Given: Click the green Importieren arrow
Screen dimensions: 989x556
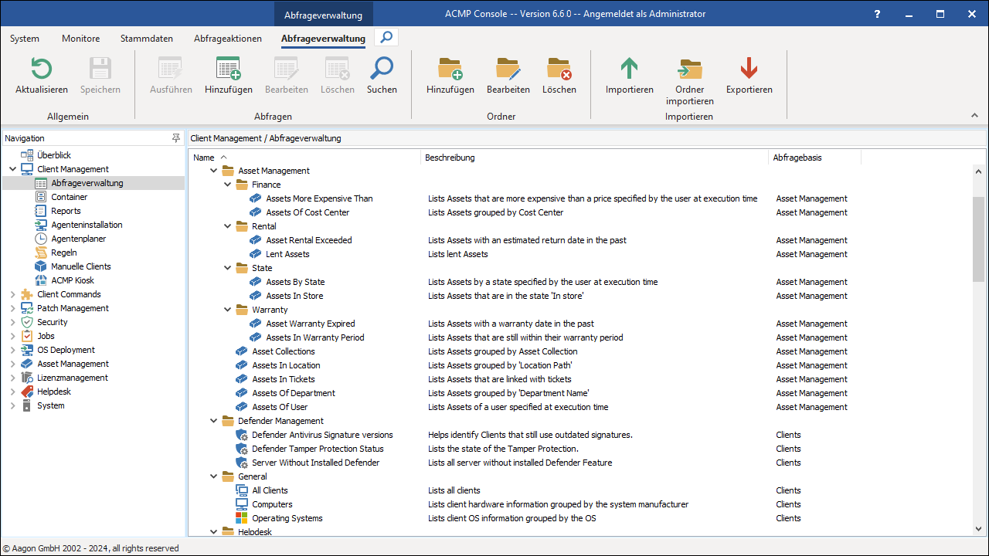Looking at the screenshot, I should (629, 69).
